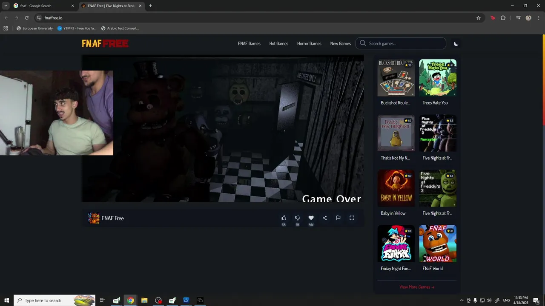Open Horror Games menu
Viewport: 545px width, 306px height.
(x=309, y=43)
